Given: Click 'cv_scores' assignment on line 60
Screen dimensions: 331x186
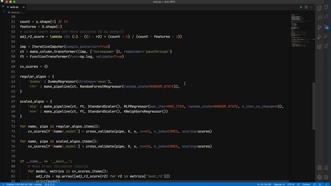Looking at the screenshot, I should (x=29, y=67).
